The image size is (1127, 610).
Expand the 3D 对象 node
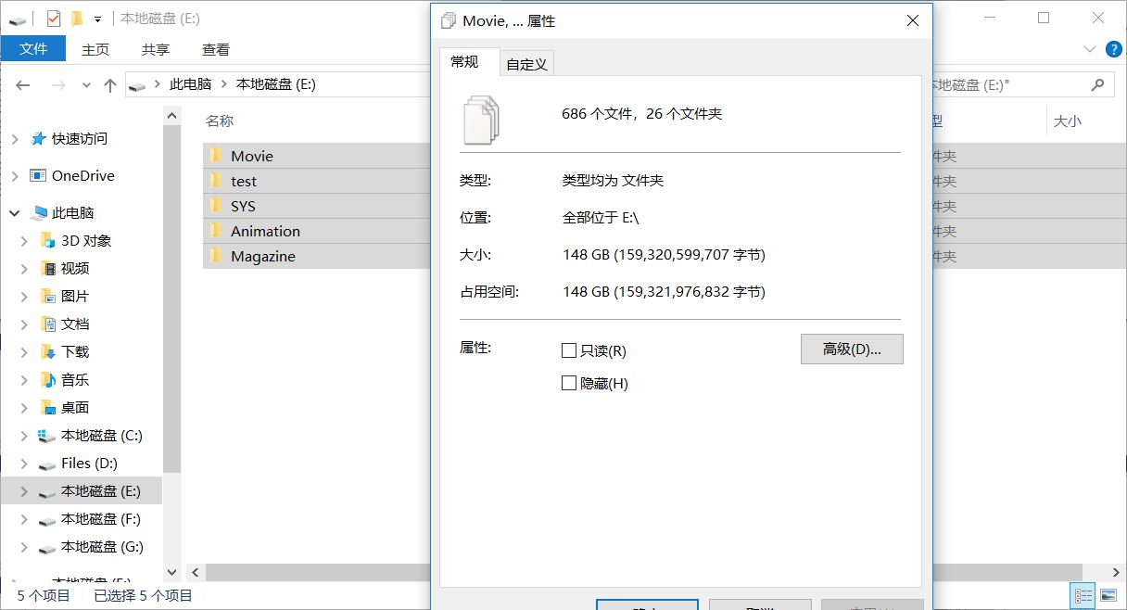tap(24, 241)
